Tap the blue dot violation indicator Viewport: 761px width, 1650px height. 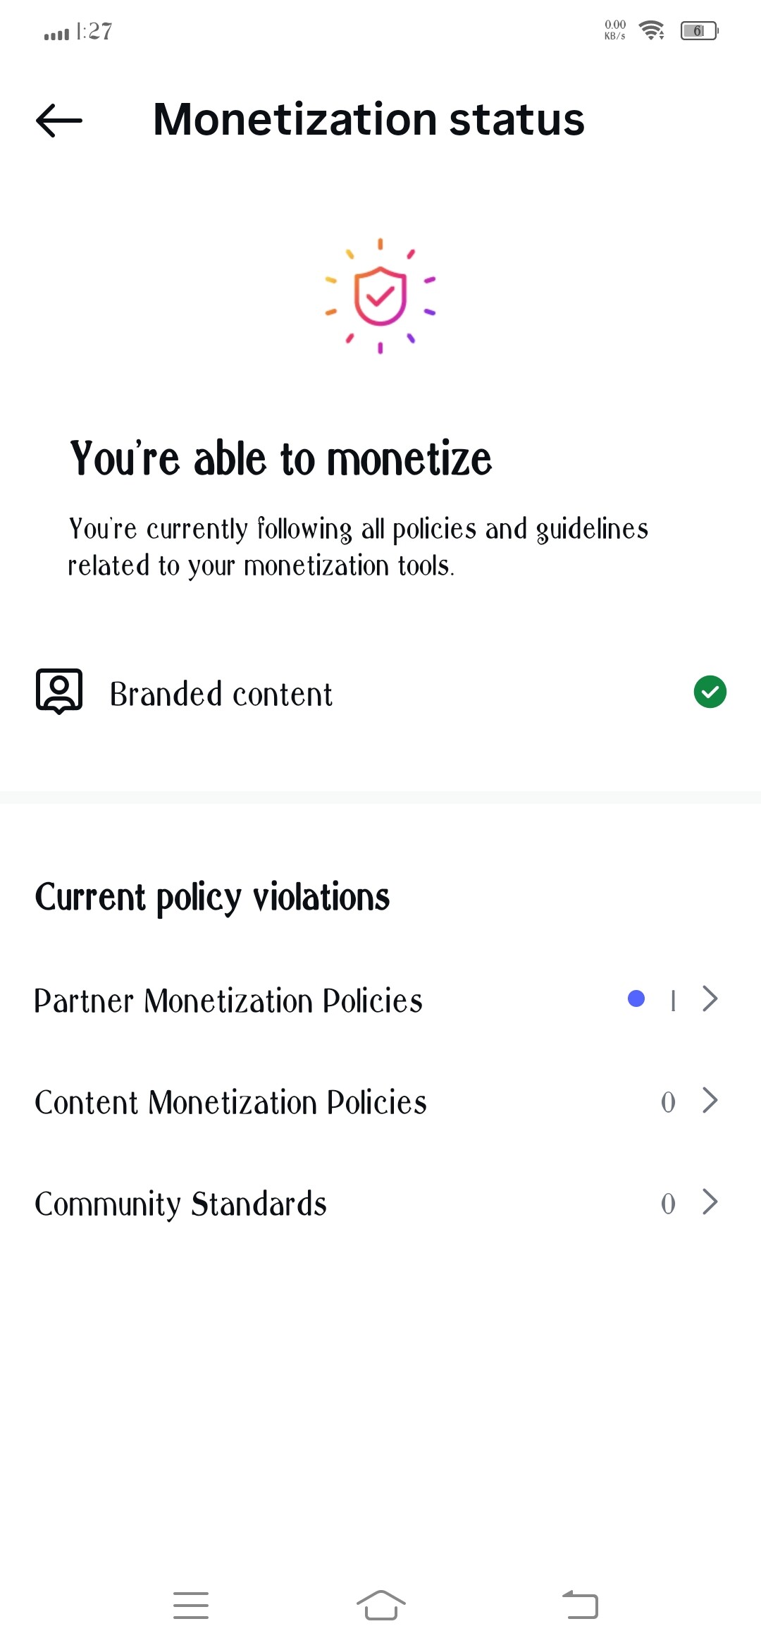(636, 998)
